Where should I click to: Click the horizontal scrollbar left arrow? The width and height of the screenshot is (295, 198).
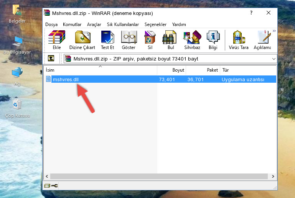tap(47, 176)
